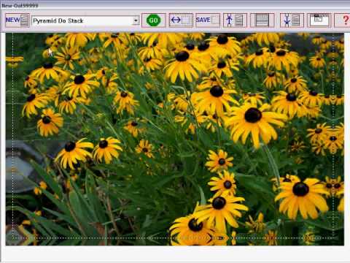Click the down-arrow frame stack icon
Screen dimensions: 350x263
[292, 20]
